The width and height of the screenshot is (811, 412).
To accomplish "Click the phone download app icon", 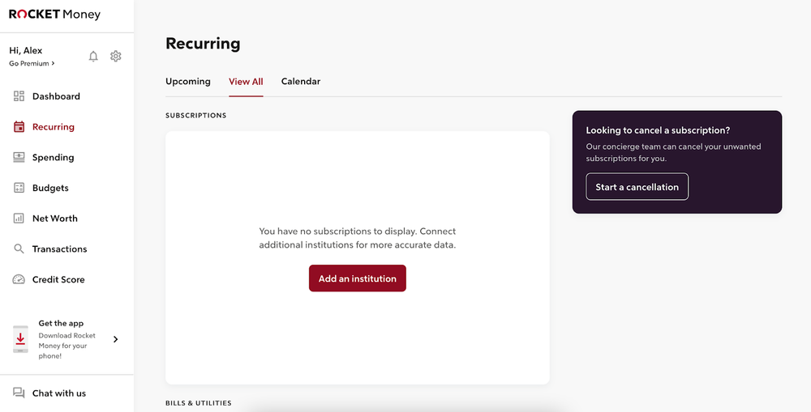I will [21, 339].
